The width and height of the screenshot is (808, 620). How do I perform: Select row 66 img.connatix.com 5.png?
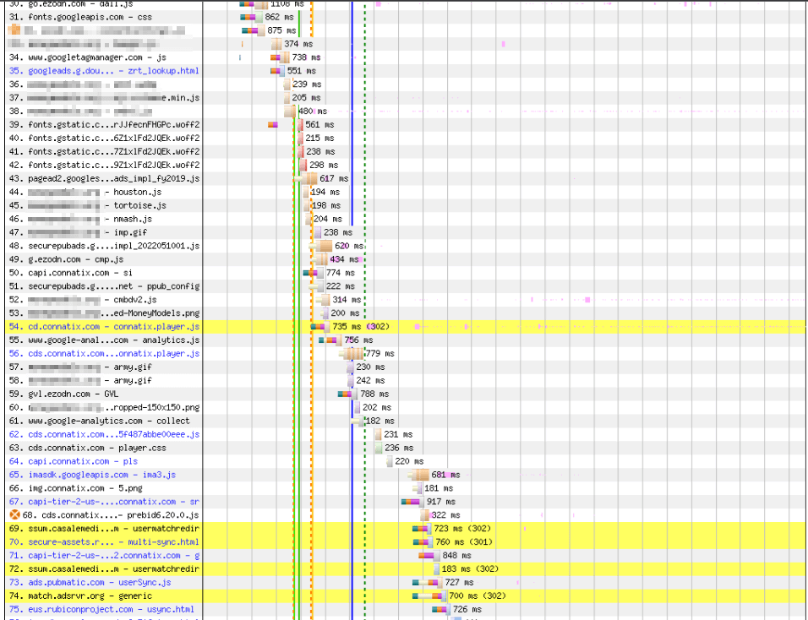(76, 487)
